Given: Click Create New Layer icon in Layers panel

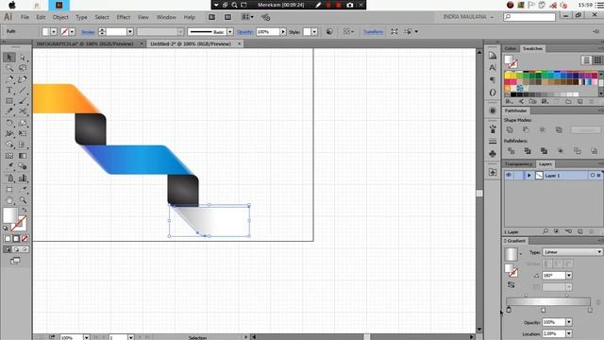Looking at the screenshot, I should (580, 231).
